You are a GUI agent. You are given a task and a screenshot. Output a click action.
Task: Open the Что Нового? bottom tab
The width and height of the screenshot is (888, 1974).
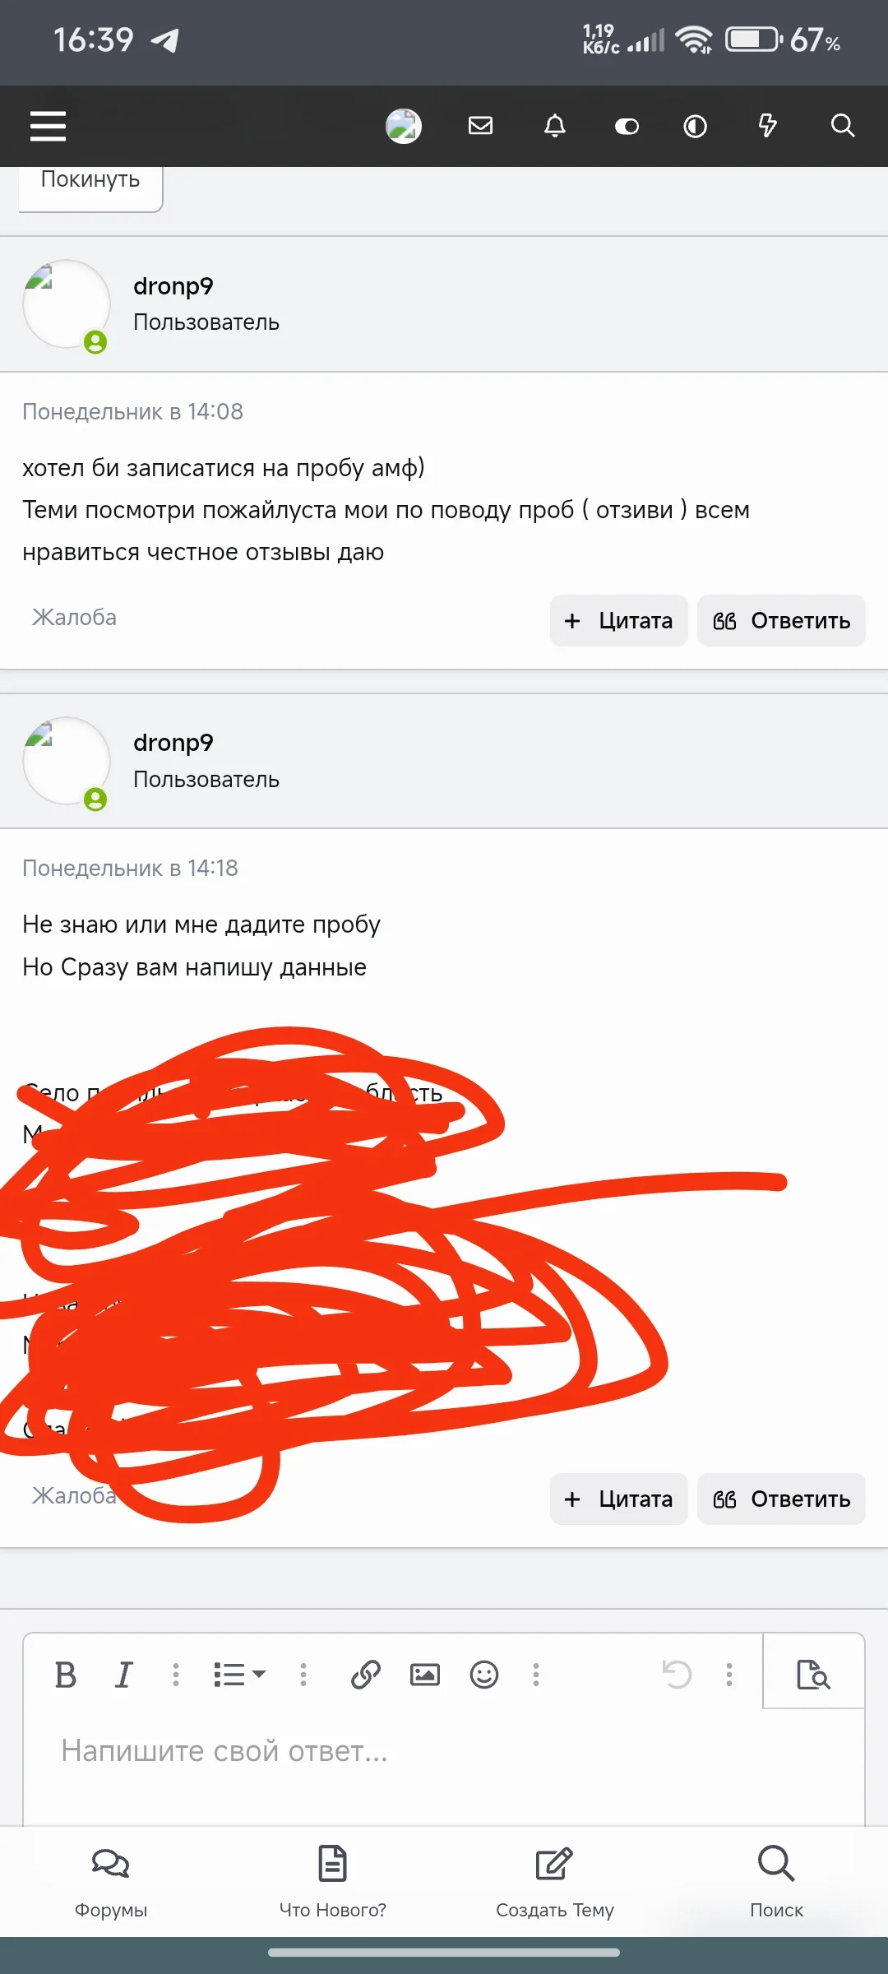[x=332, y=1881]
